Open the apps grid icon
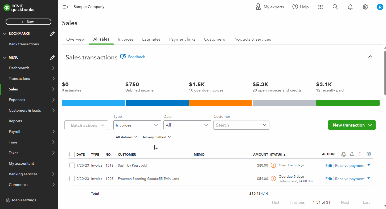 click(321, 7)
